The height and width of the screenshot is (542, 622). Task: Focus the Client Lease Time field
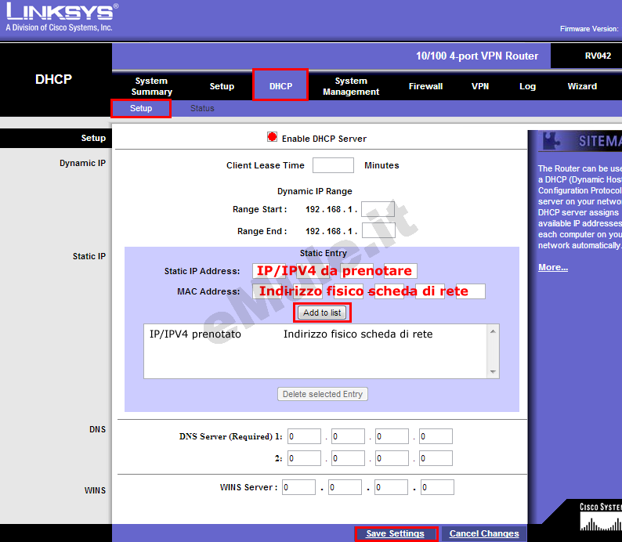pyautogui.click(x=333, y=165)
